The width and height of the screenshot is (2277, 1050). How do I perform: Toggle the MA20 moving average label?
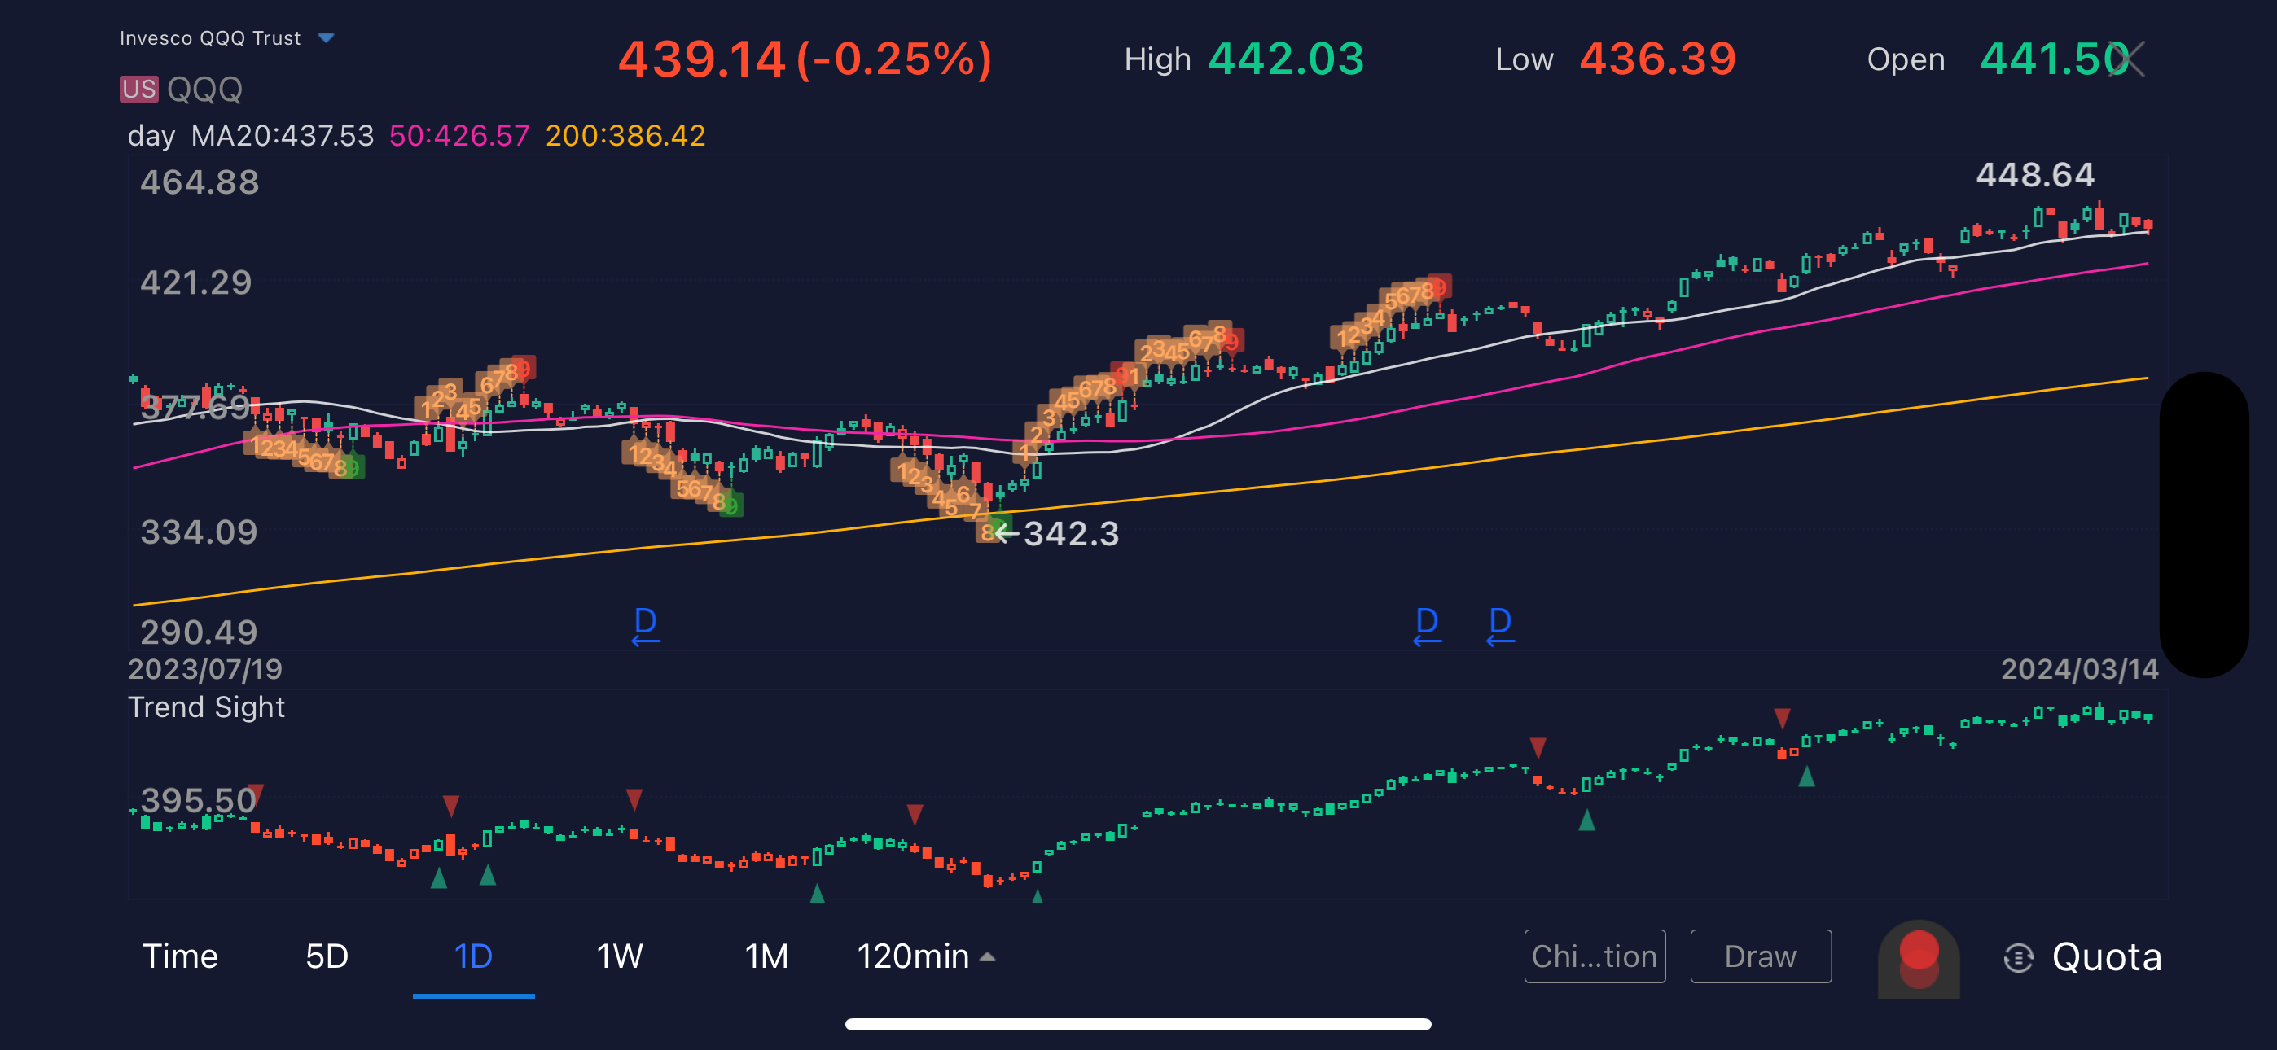coord(282,135)
